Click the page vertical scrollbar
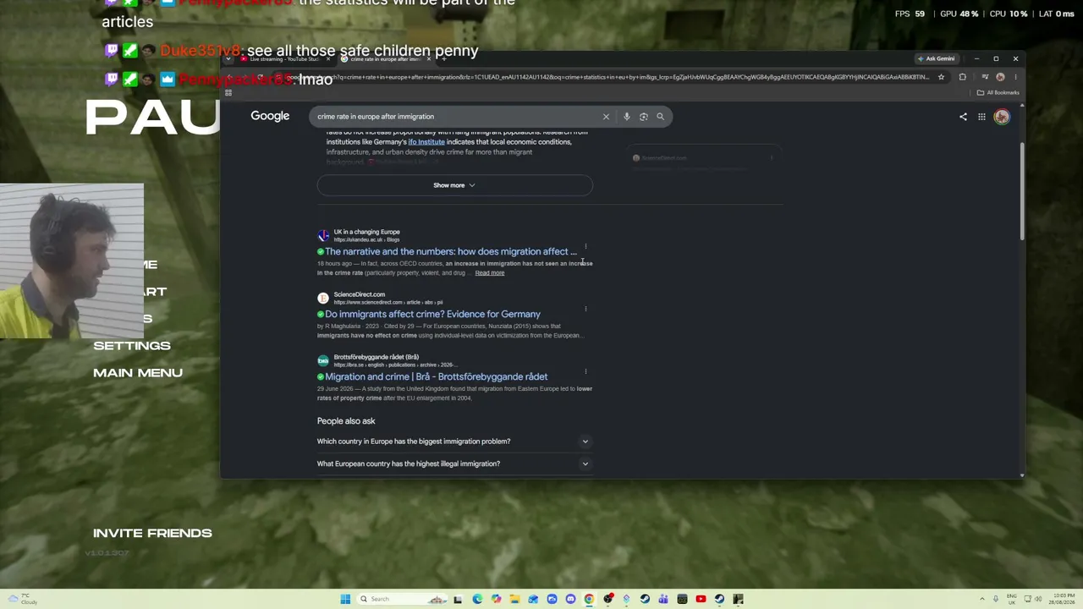The height and width of the screenshot is (609, 1083). tap(1021, 190)
